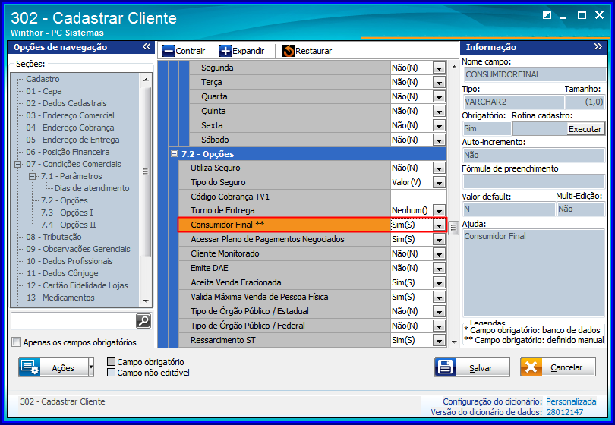The image size is (615, 425).
Task: Click the fields grid scrollbar up arrow
Action: point(454,67)
